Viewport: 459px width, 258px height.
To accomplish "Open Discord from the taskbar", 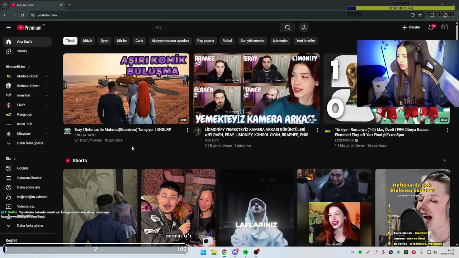I will pyautogui.click(x=235, y=252).
